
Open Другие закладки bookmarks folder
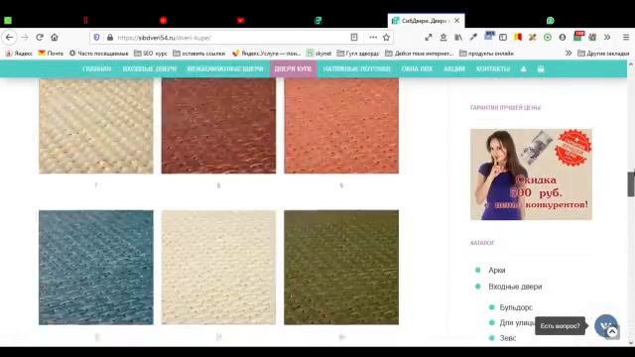pyautogui.click(x=603, y=53)
